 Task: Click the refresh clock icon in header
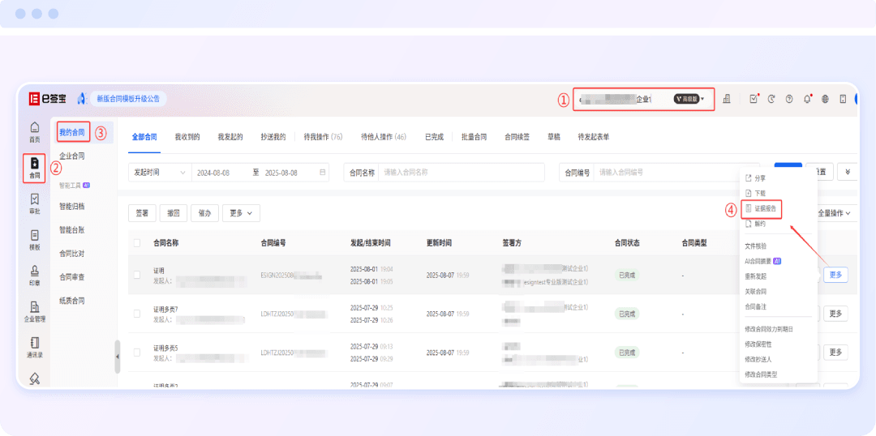(x=771, y=99)
